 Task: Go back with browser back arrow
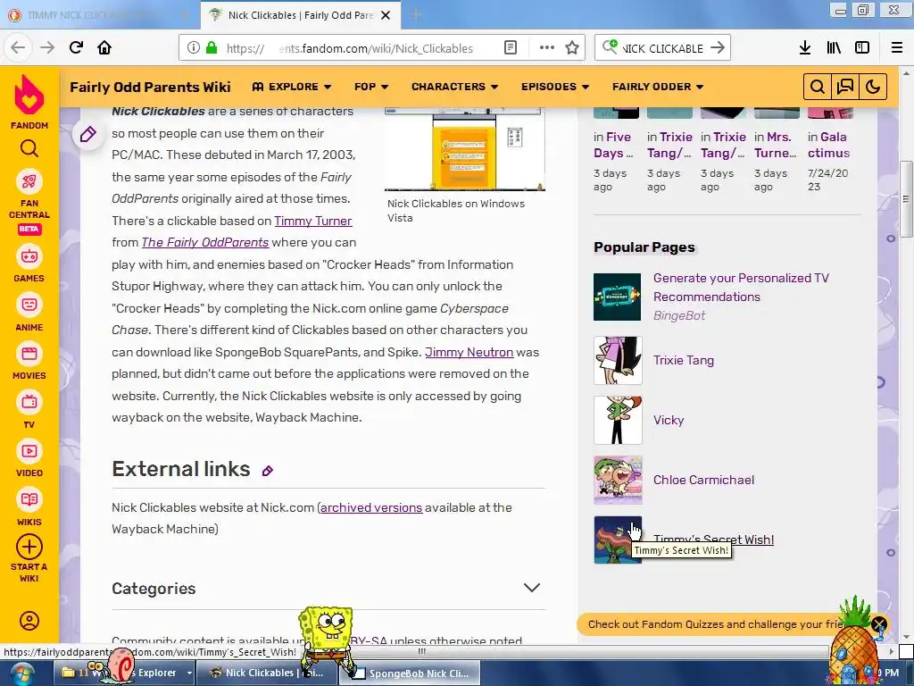pyautogui.click(x=18, y=47)
